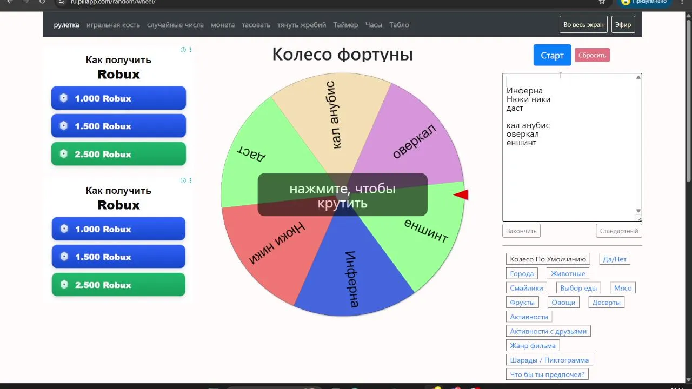Choose the Выбор еды preset
The height and width of the screenshot is (389, 692).
click(578, 288)
